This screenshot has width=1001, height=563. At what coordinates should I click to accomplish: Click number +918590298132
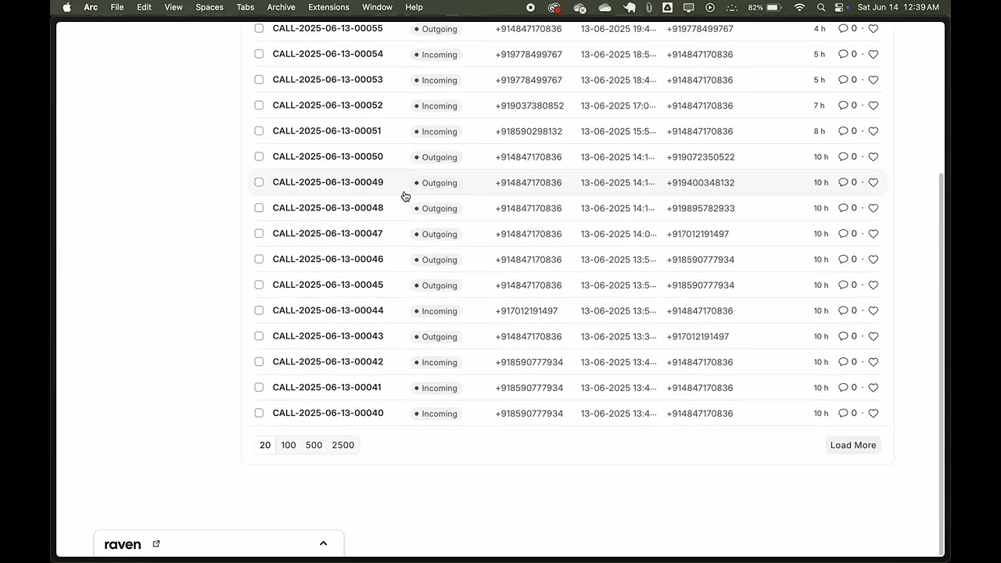click(x=529, y=131)
